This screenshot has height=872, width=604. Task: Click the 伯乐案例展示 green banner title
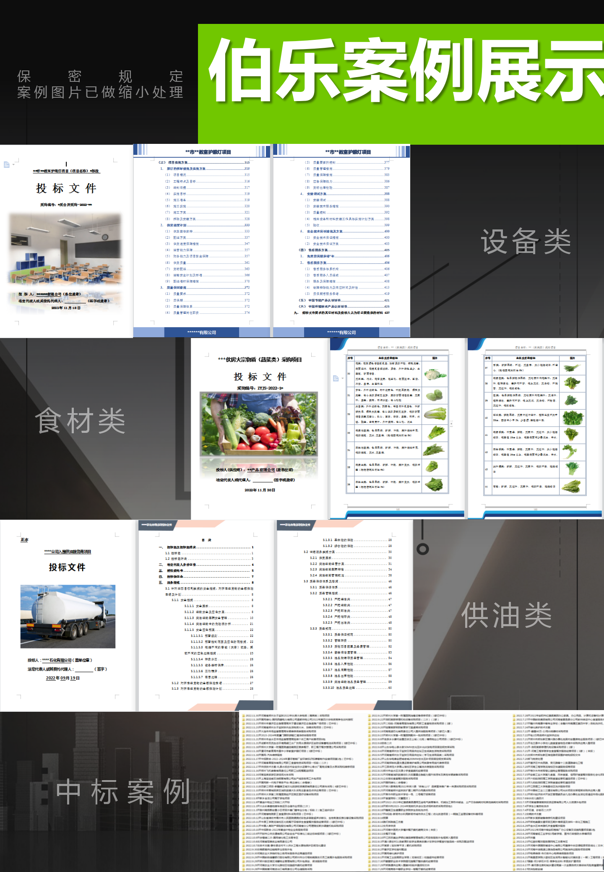[x=405, y=71]
